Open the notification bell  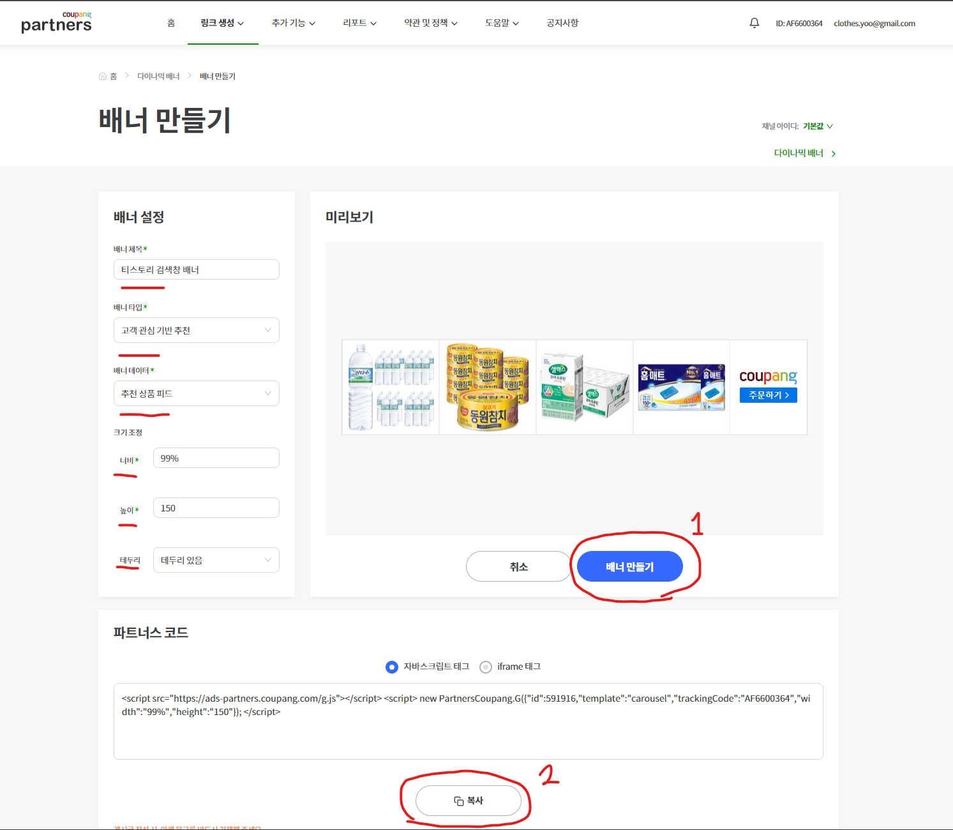[754, 23]
